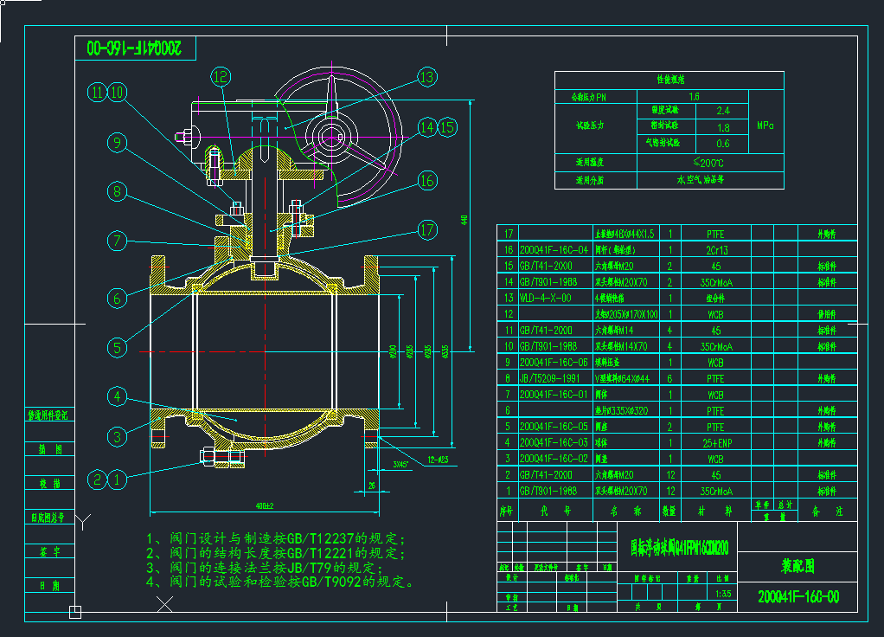Click the handwheel center hub
The image size is (884, 637).
pyautogui.click(x=331, y=136)
